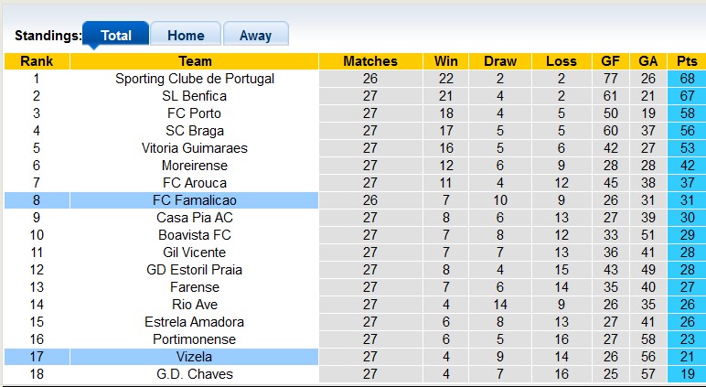Click on FC Porto team name

[195, 113]
